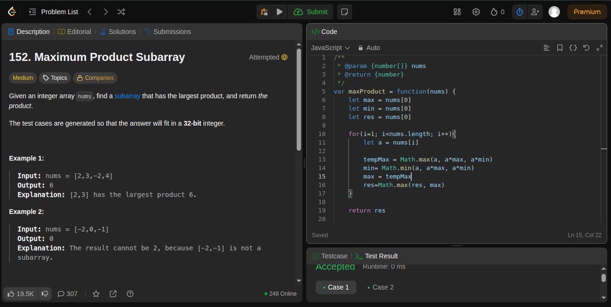611x307 pixels.
Task: Select the Case 2 result
Action: point(380,287)
